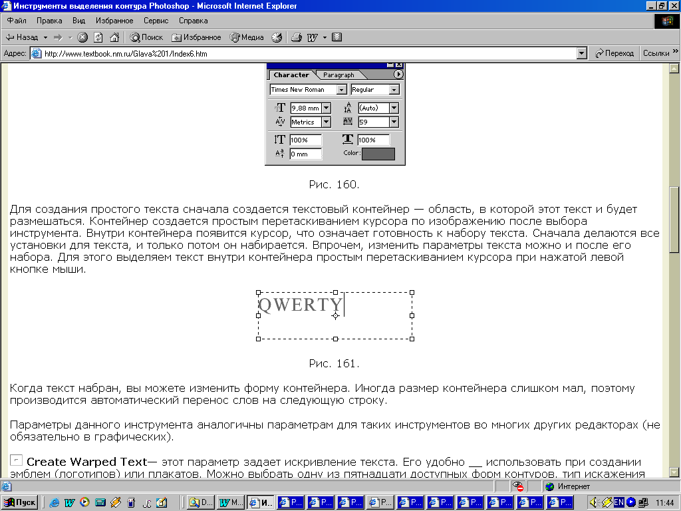Click the network connection tray icon
The image size is (681, 511).
(x=643, y=503)
